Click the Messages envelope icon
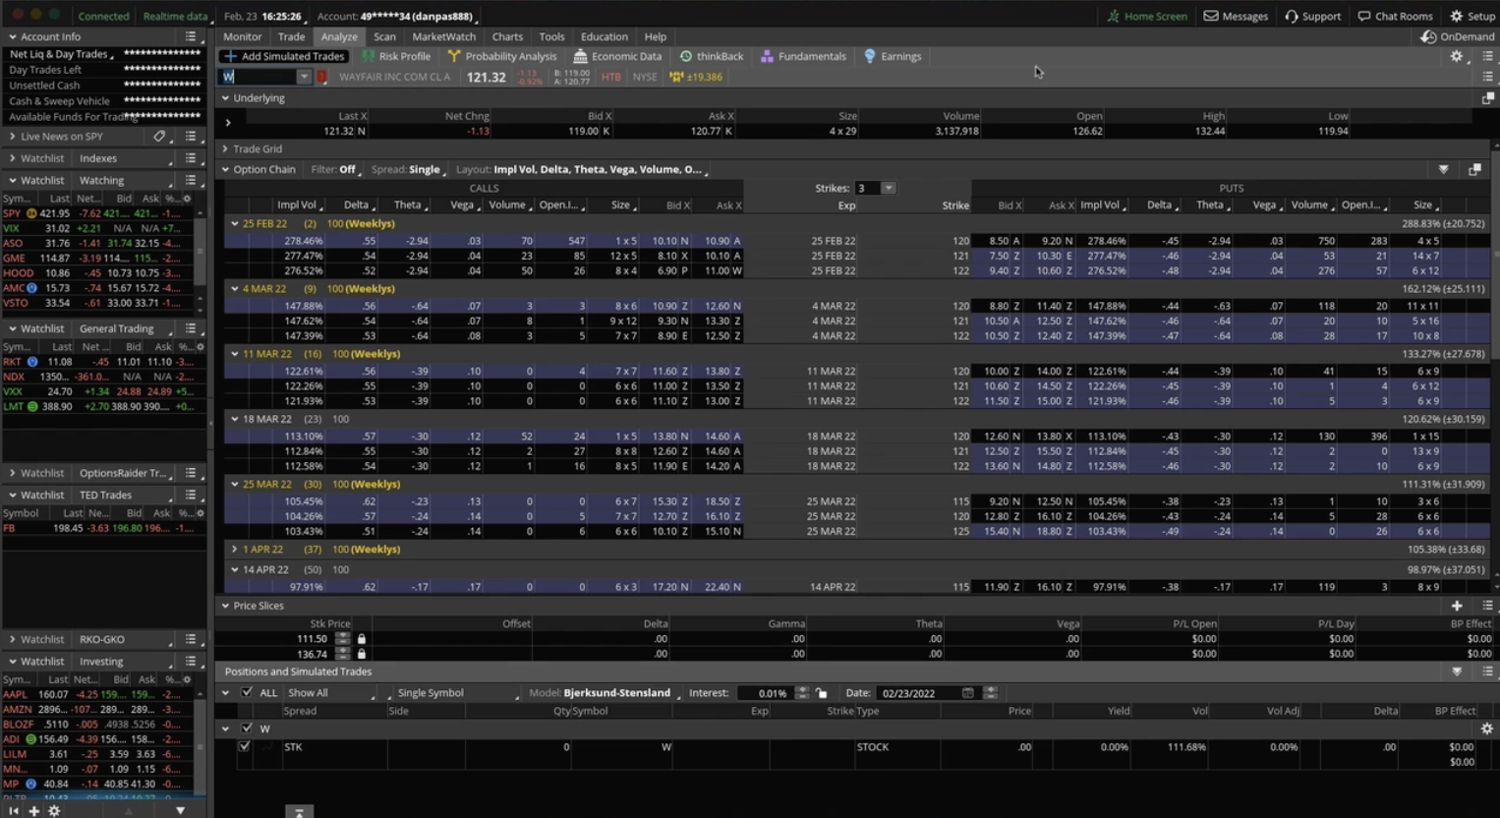The width and height of the screenshot is (1500, 818). tap(1211, 16)
